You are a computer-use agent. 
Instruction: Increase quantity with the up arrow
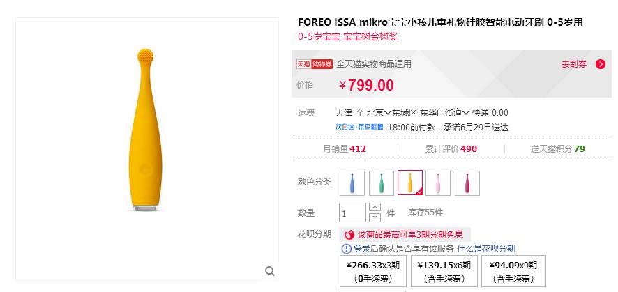point(375,207)
